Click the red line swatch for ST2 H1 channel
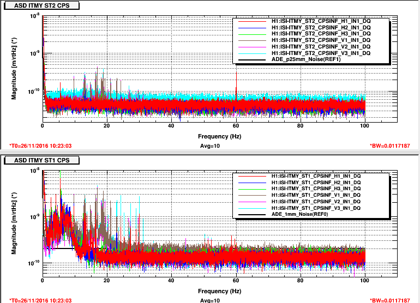 click(252, 21)
